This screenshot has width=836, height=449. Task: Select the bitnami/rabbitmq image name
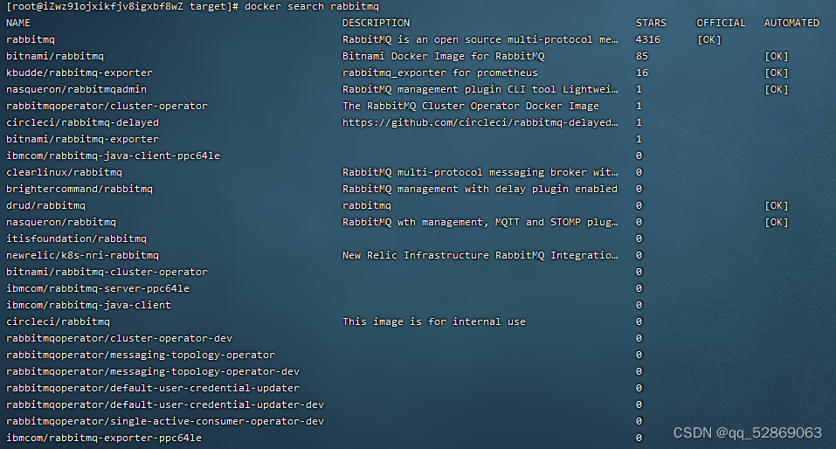(55, 56)
